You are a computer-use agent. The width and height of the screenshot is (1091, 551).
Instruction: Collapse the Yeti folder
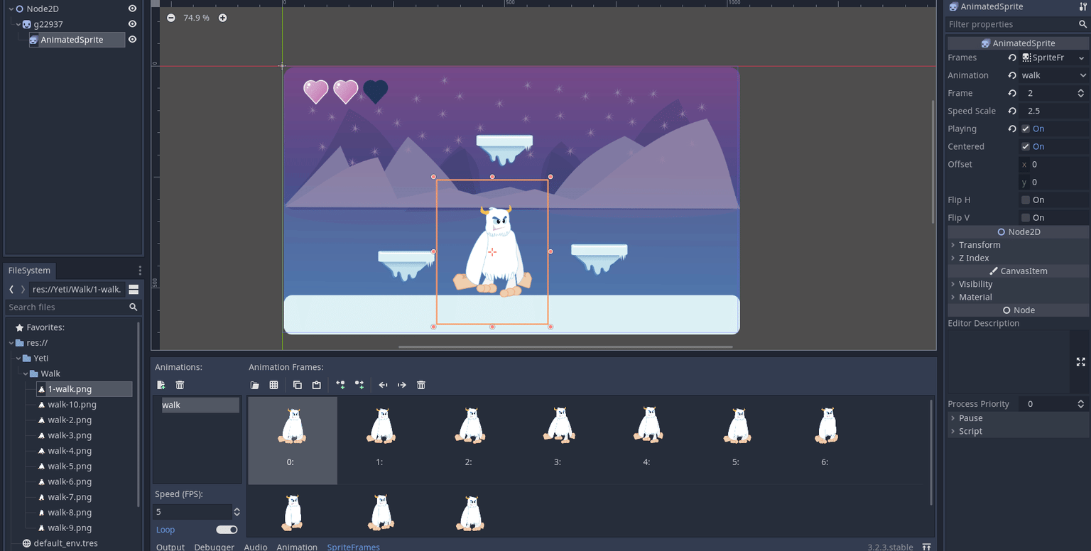(x=18, y=358)
